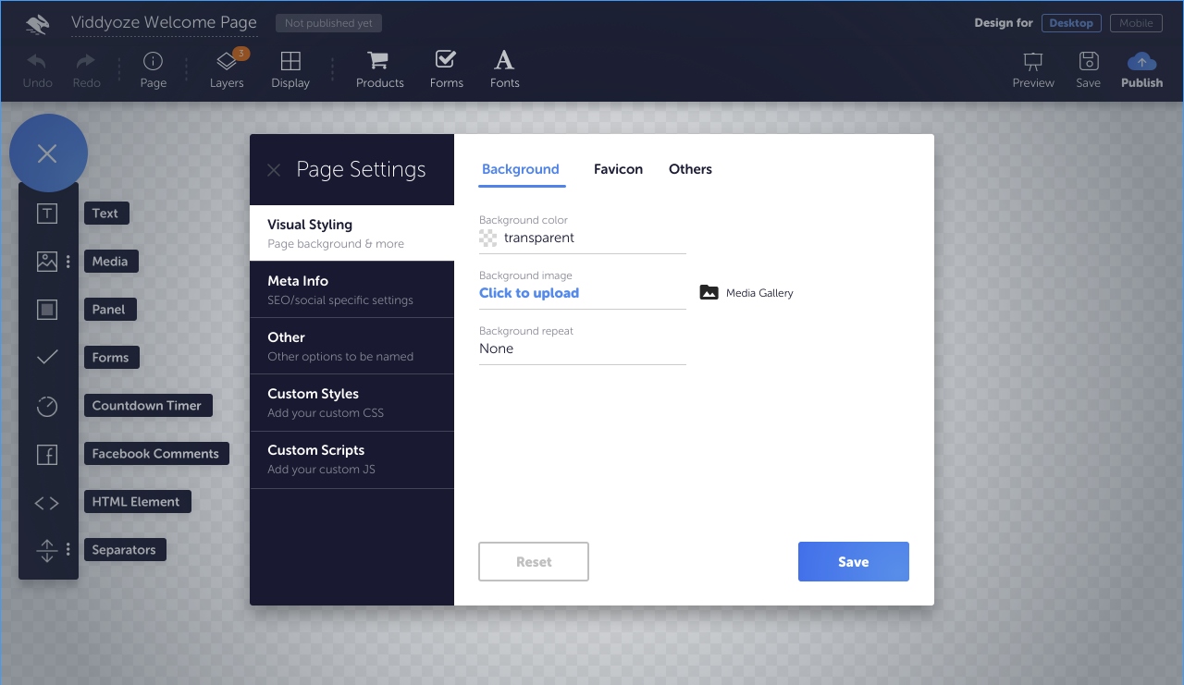Switch design mode to Mobile
This screenshot has width=1184, height=685.
(x=1136, y=23)
